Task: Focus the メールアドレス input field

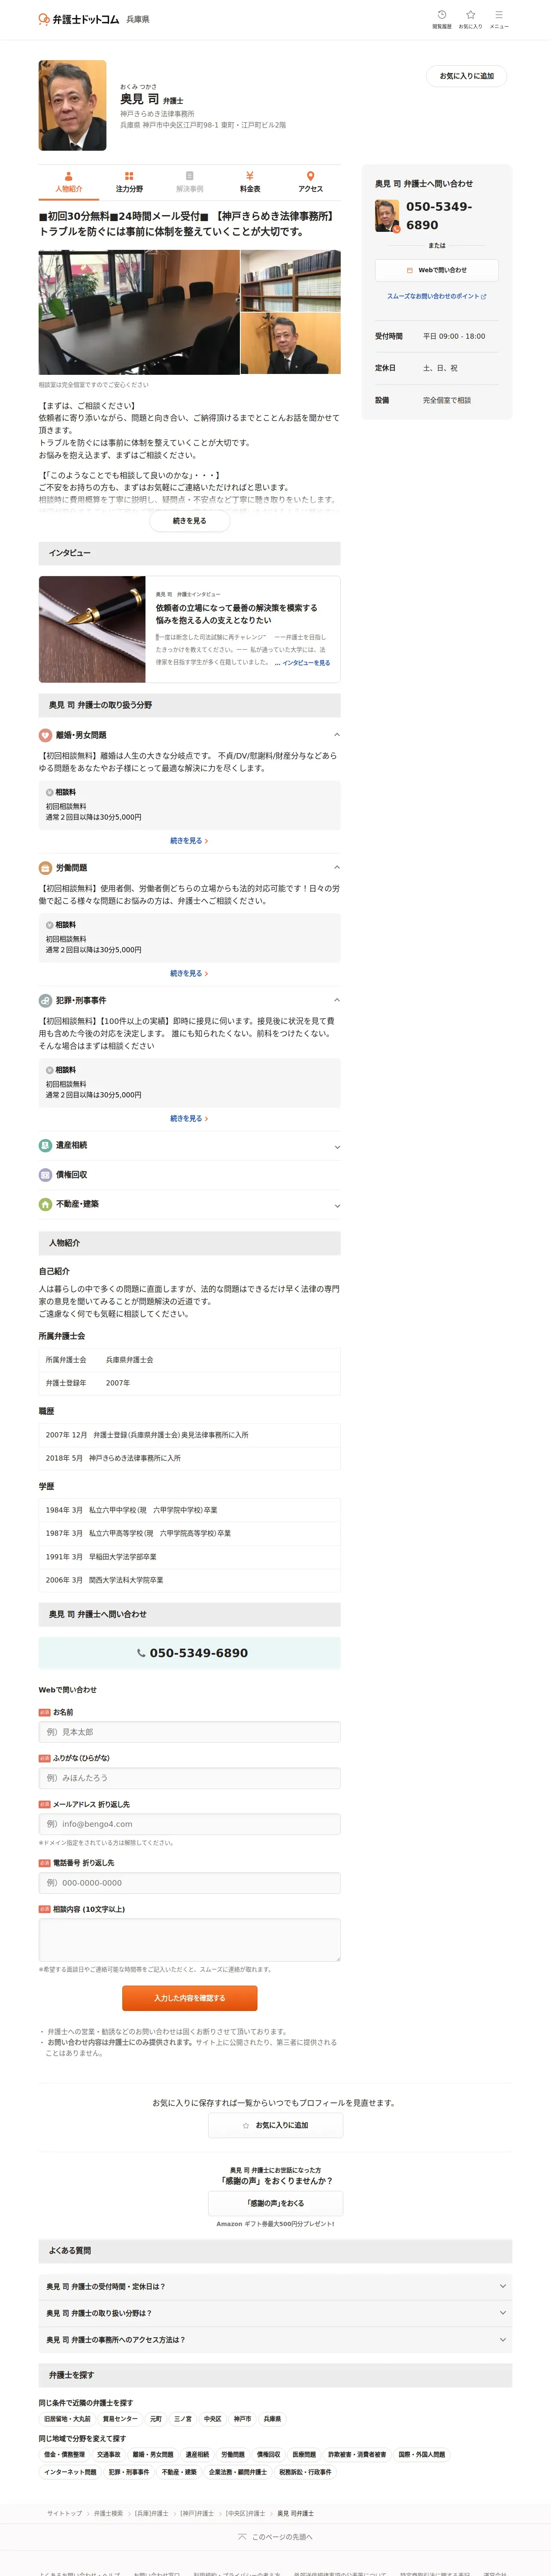Action: pyautogui.click(x=190, y=1824)
